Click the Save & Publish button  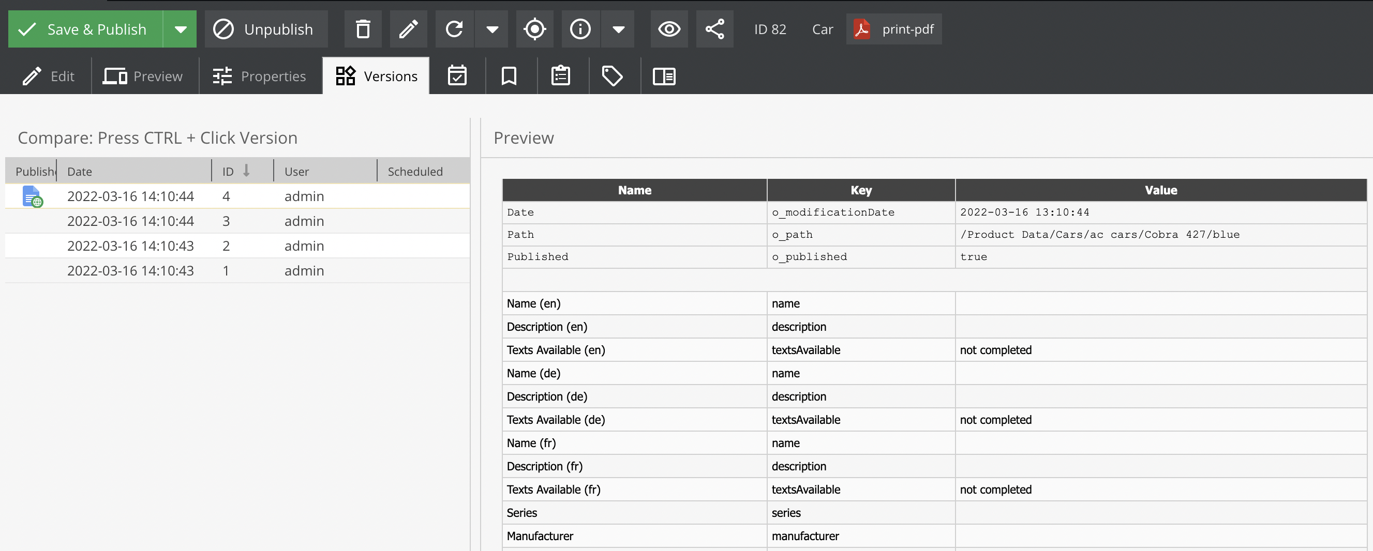[85, 29]
